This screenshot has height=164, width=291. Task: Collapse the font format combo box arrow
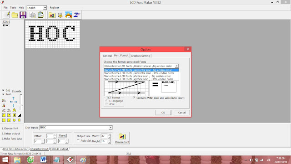pyautogui.click(x=176, y=66)
